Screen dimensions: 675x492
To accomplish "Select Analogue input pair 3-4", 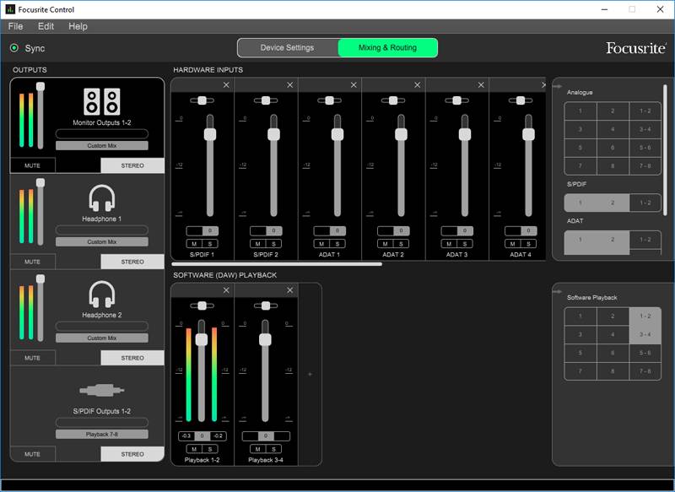I will 645,129.
